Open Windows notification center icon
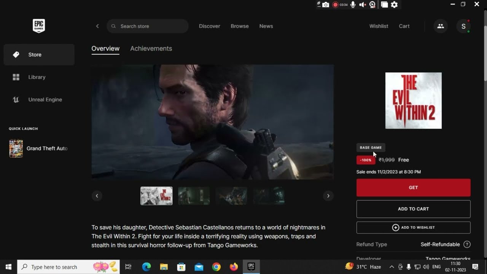 (475, 267)
